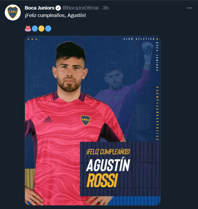Image resolution: width=198 pixels, height=209 pixels.
Task: Click the blue verified checkmark badge
Action: 58,8
